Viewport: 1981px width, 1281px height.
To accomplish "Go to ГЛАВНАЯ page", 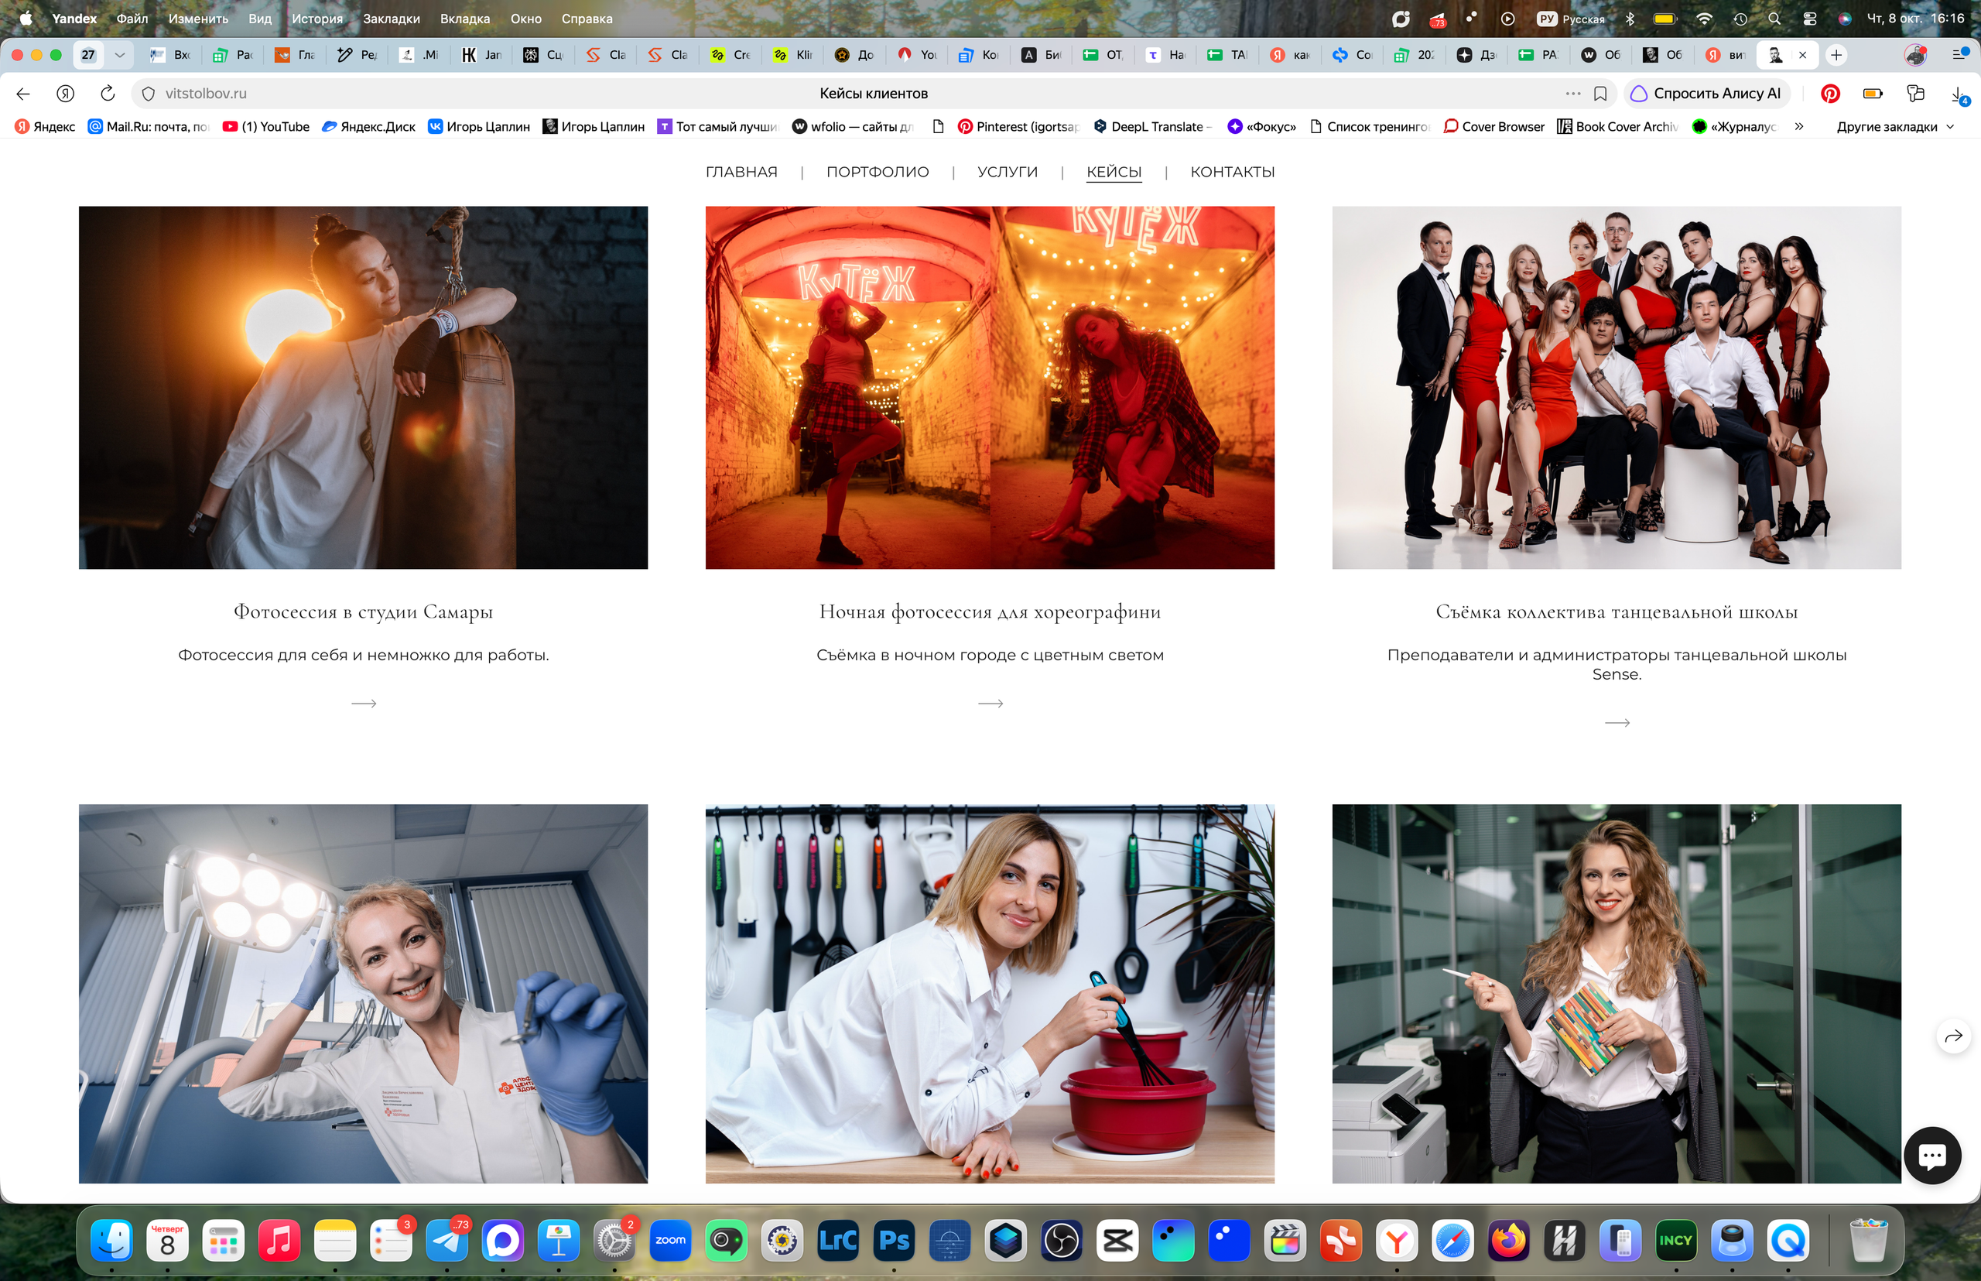I will (x=741, y=172).
